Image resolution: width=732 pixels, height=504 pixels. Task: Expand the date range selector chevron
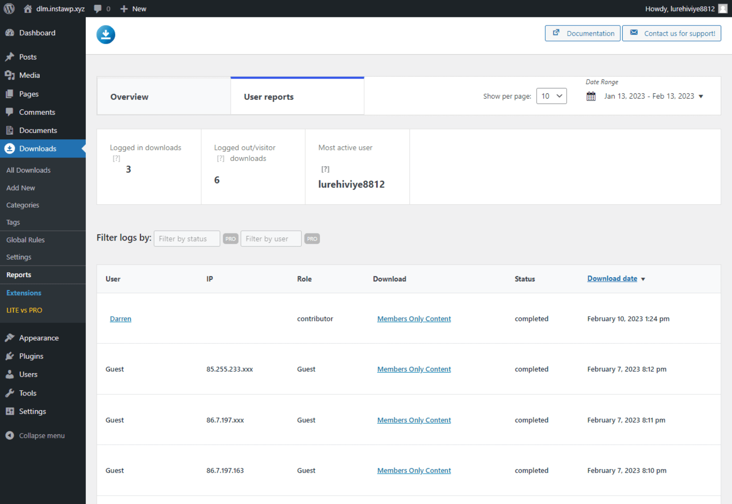point(702,96)
